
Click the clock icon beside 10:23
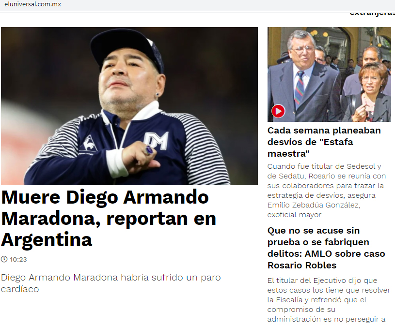[4, 259]
